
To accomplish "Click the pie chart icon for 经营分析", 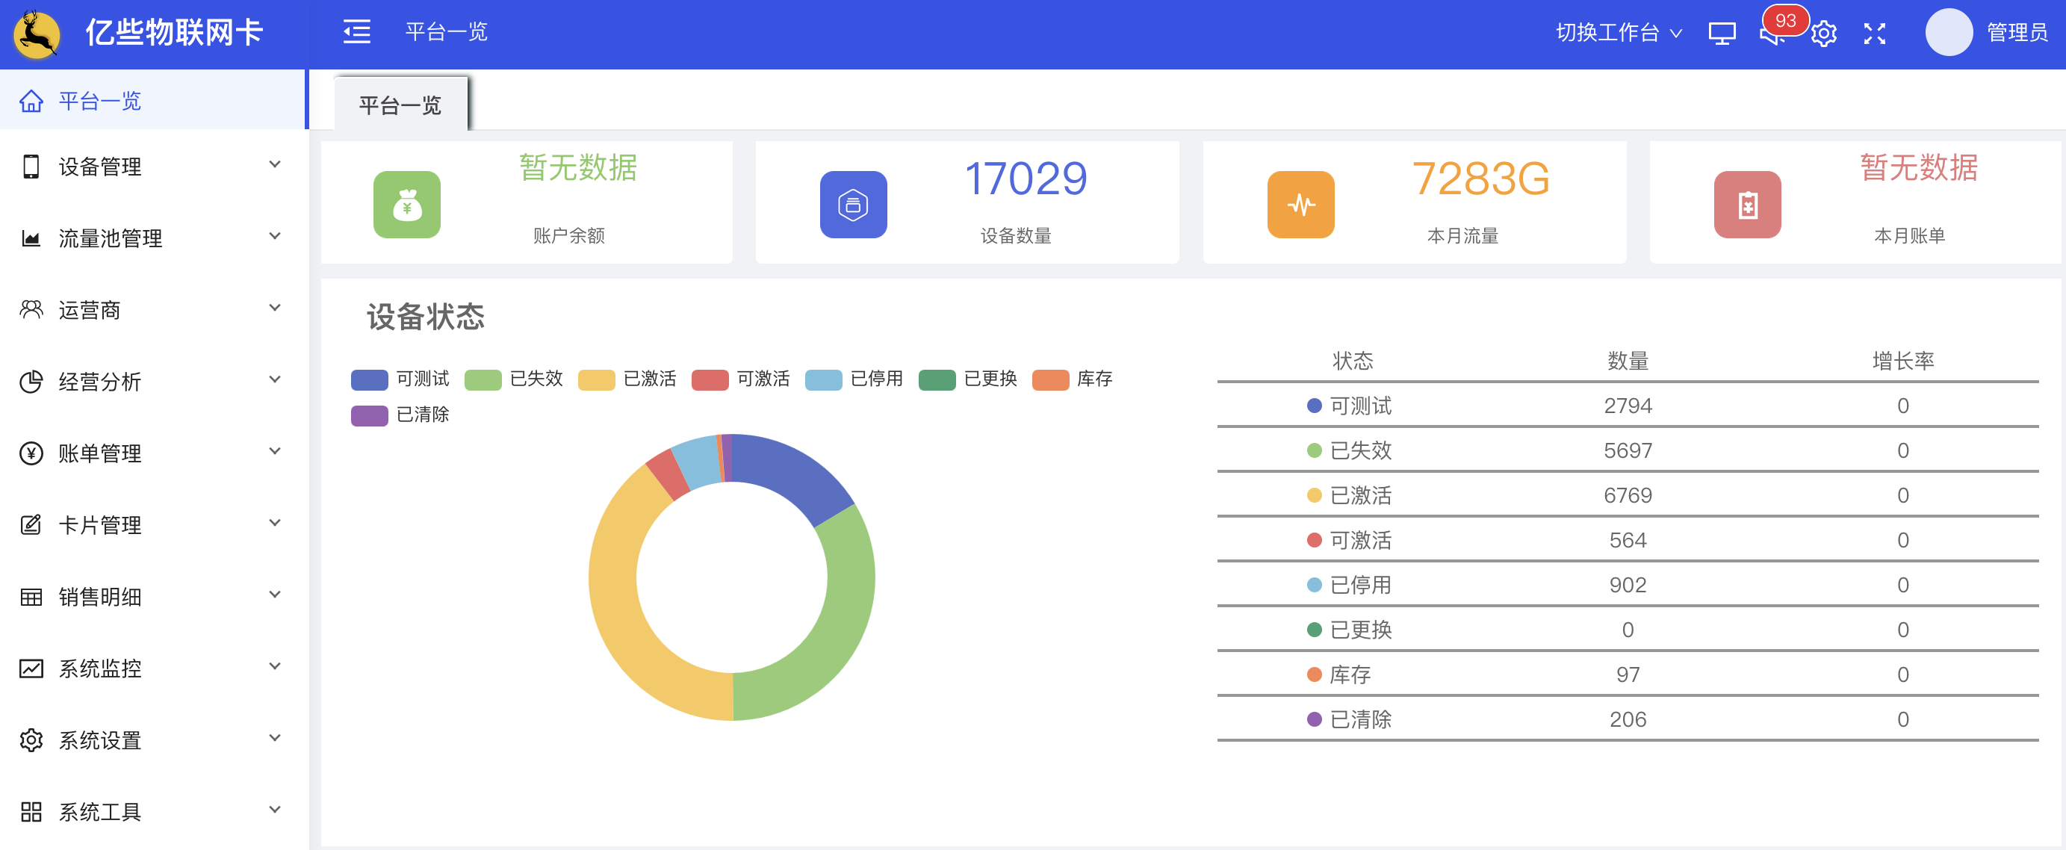I will tap(31, 382).
